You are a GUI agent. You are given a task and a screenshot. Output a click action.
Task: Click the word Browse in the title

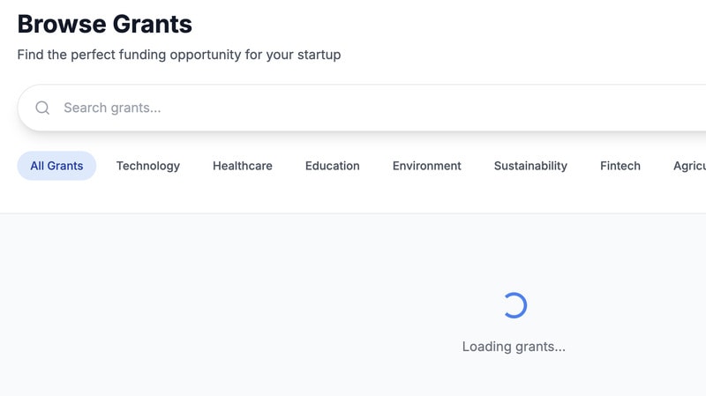(x=58, y=24)
